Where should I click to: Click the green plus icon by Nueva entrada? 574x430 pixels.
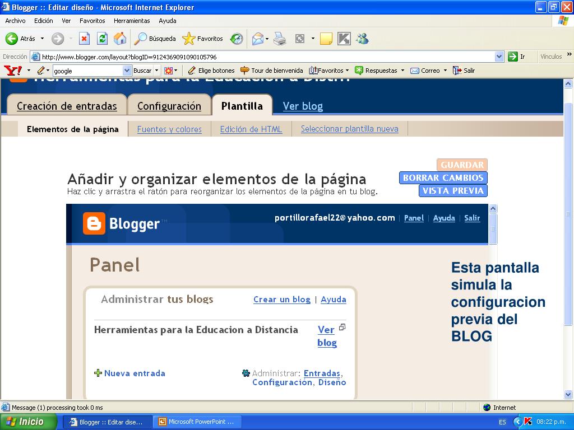tap(98, 373)
